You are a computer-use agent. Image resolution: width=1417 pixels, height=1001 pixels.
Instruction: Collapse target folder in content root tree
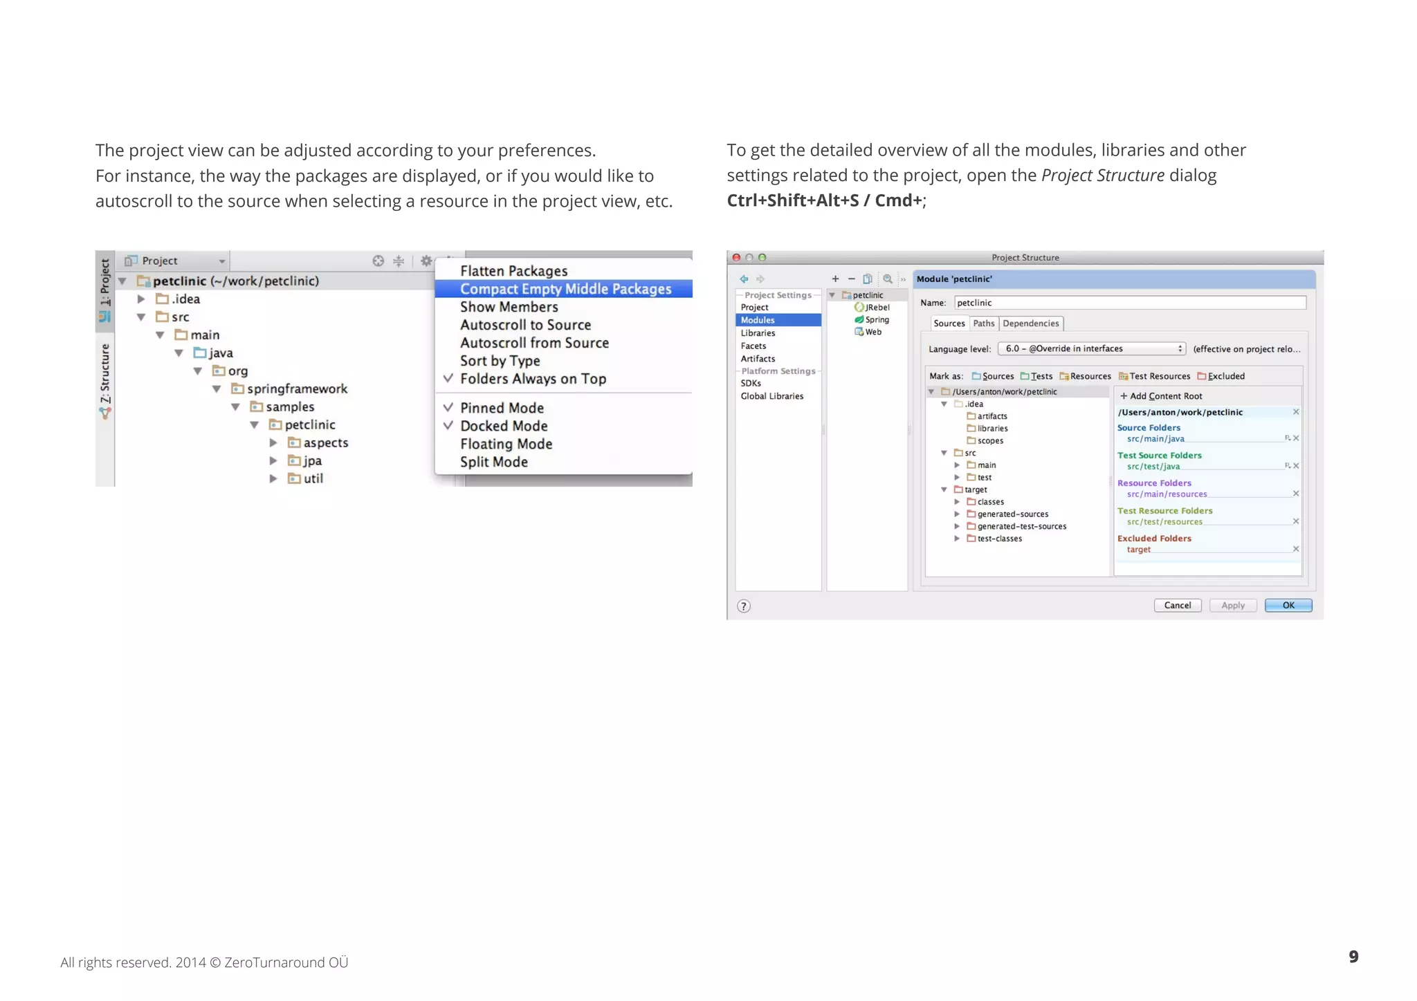944,489
